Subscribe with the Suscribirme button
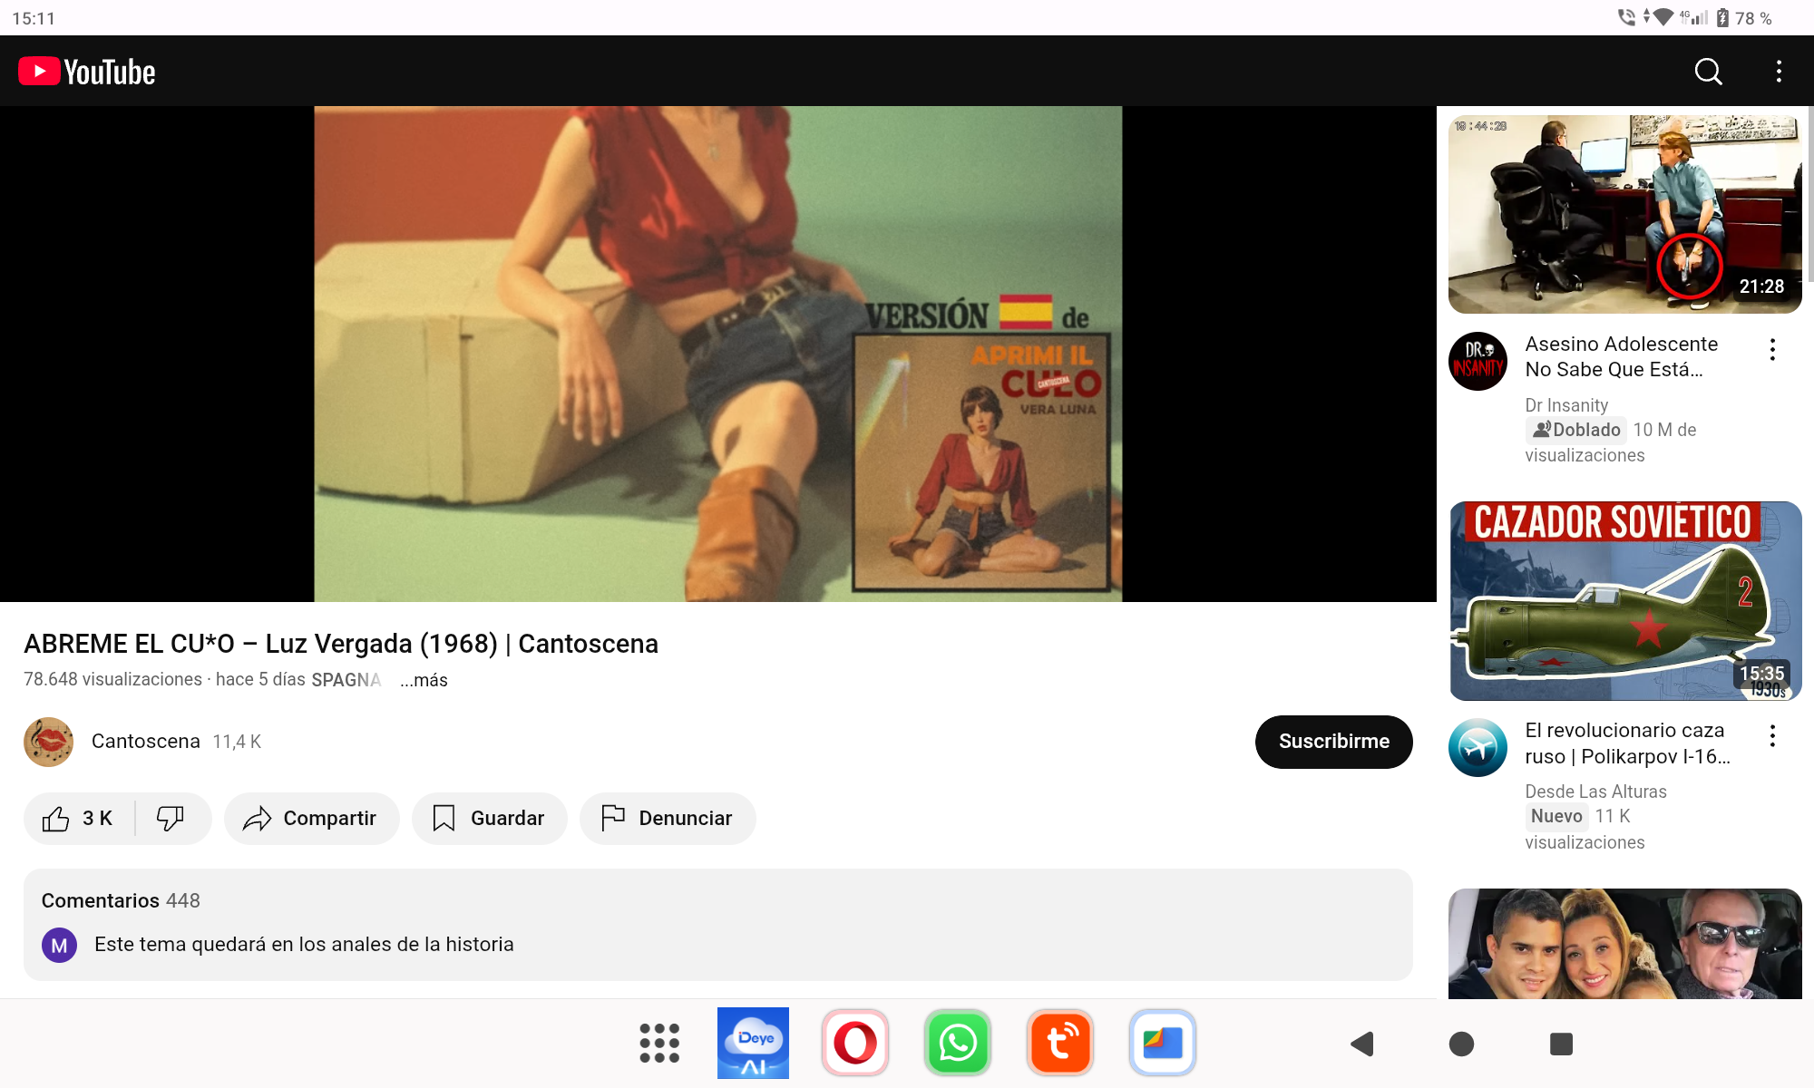 coord(1333,742)
